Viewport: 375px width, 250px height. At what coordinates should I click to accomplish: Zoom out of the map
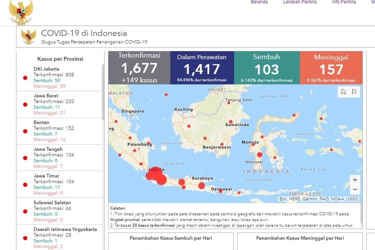[x=354, y=189]
